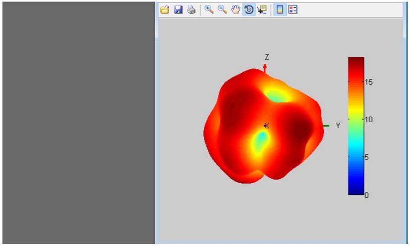
Task: Click the colorbar gradient scale
Action: [x=356, y=126]
